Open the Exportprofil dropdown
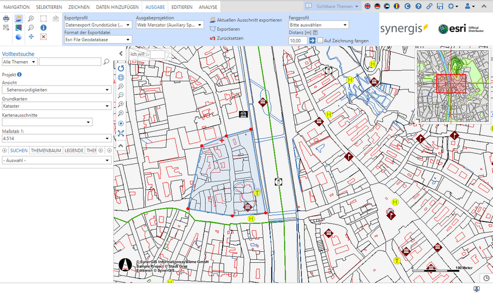This screenshot has height=293, width=493. (x=98, y=26)
